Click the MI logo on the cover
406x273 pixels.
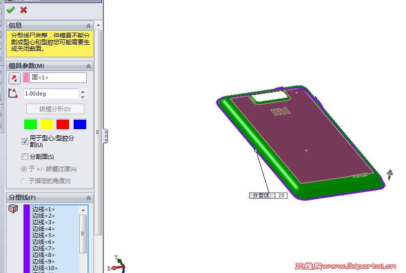[280, 112]
